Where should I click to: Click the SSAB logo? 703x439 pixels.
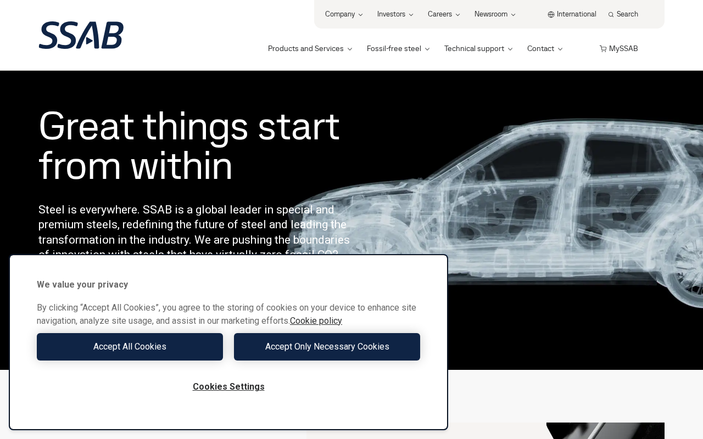click(81, 35)
